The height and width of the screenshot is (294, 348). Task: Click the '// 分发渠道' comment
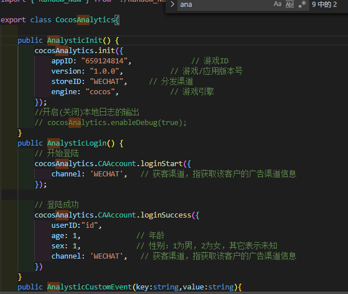[171, 82]
